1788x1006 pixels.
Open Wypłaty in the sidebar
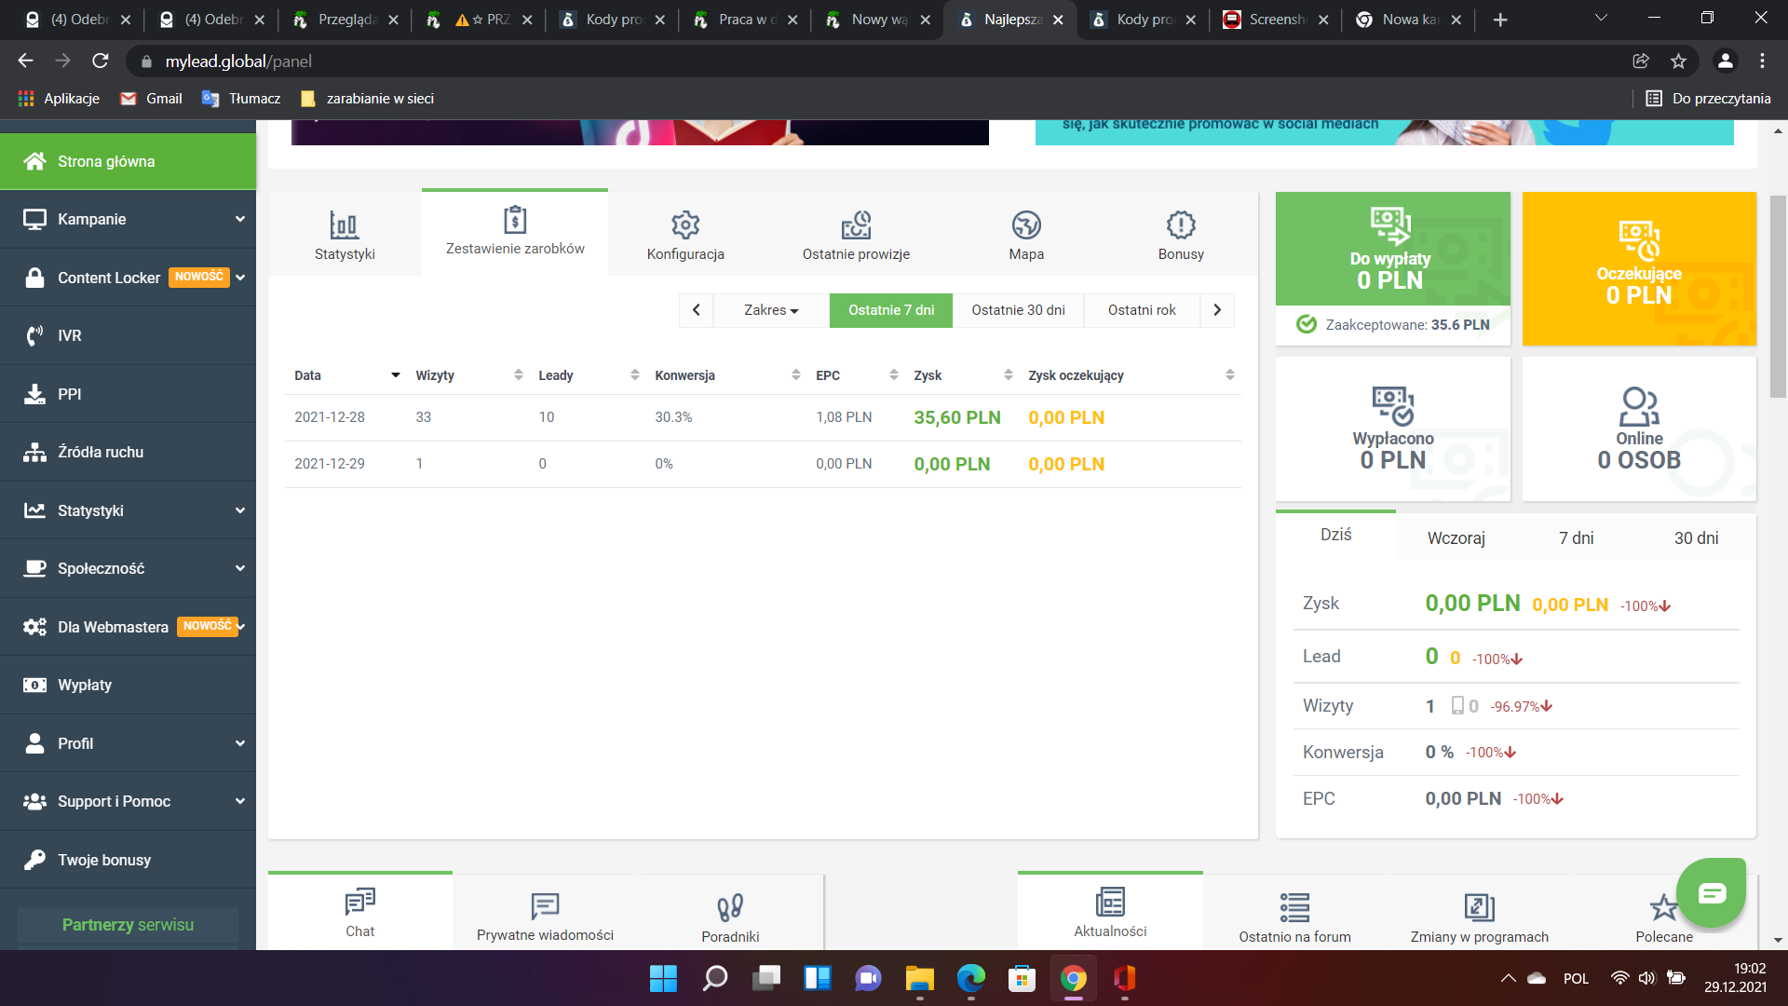[85, 685]
